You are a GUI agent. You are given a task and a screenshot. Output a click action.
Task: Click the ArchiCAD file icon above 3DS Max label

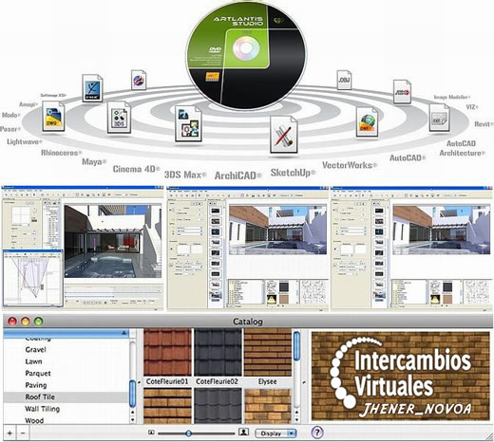tap(188, 123)
